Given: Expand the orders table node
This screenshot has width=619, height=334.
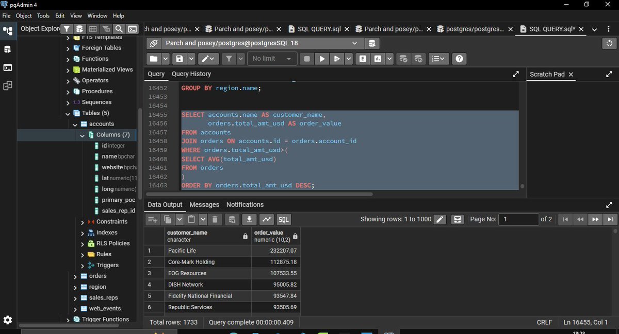Looking at the screenshot, I should tap(75, 276).
